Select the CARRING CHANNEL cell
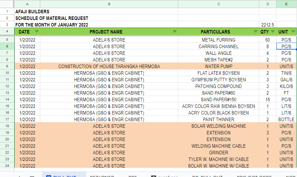The image size is (297, 177). [x=219, y=46]
